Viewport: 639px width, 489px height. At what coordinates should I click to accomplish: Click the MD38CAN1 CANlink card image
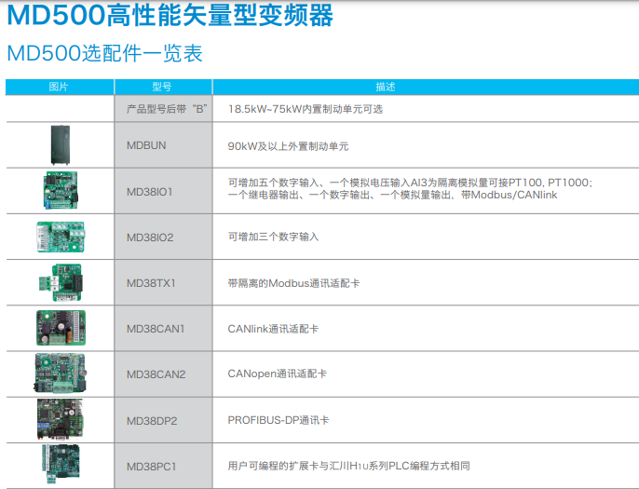point(61,328)
